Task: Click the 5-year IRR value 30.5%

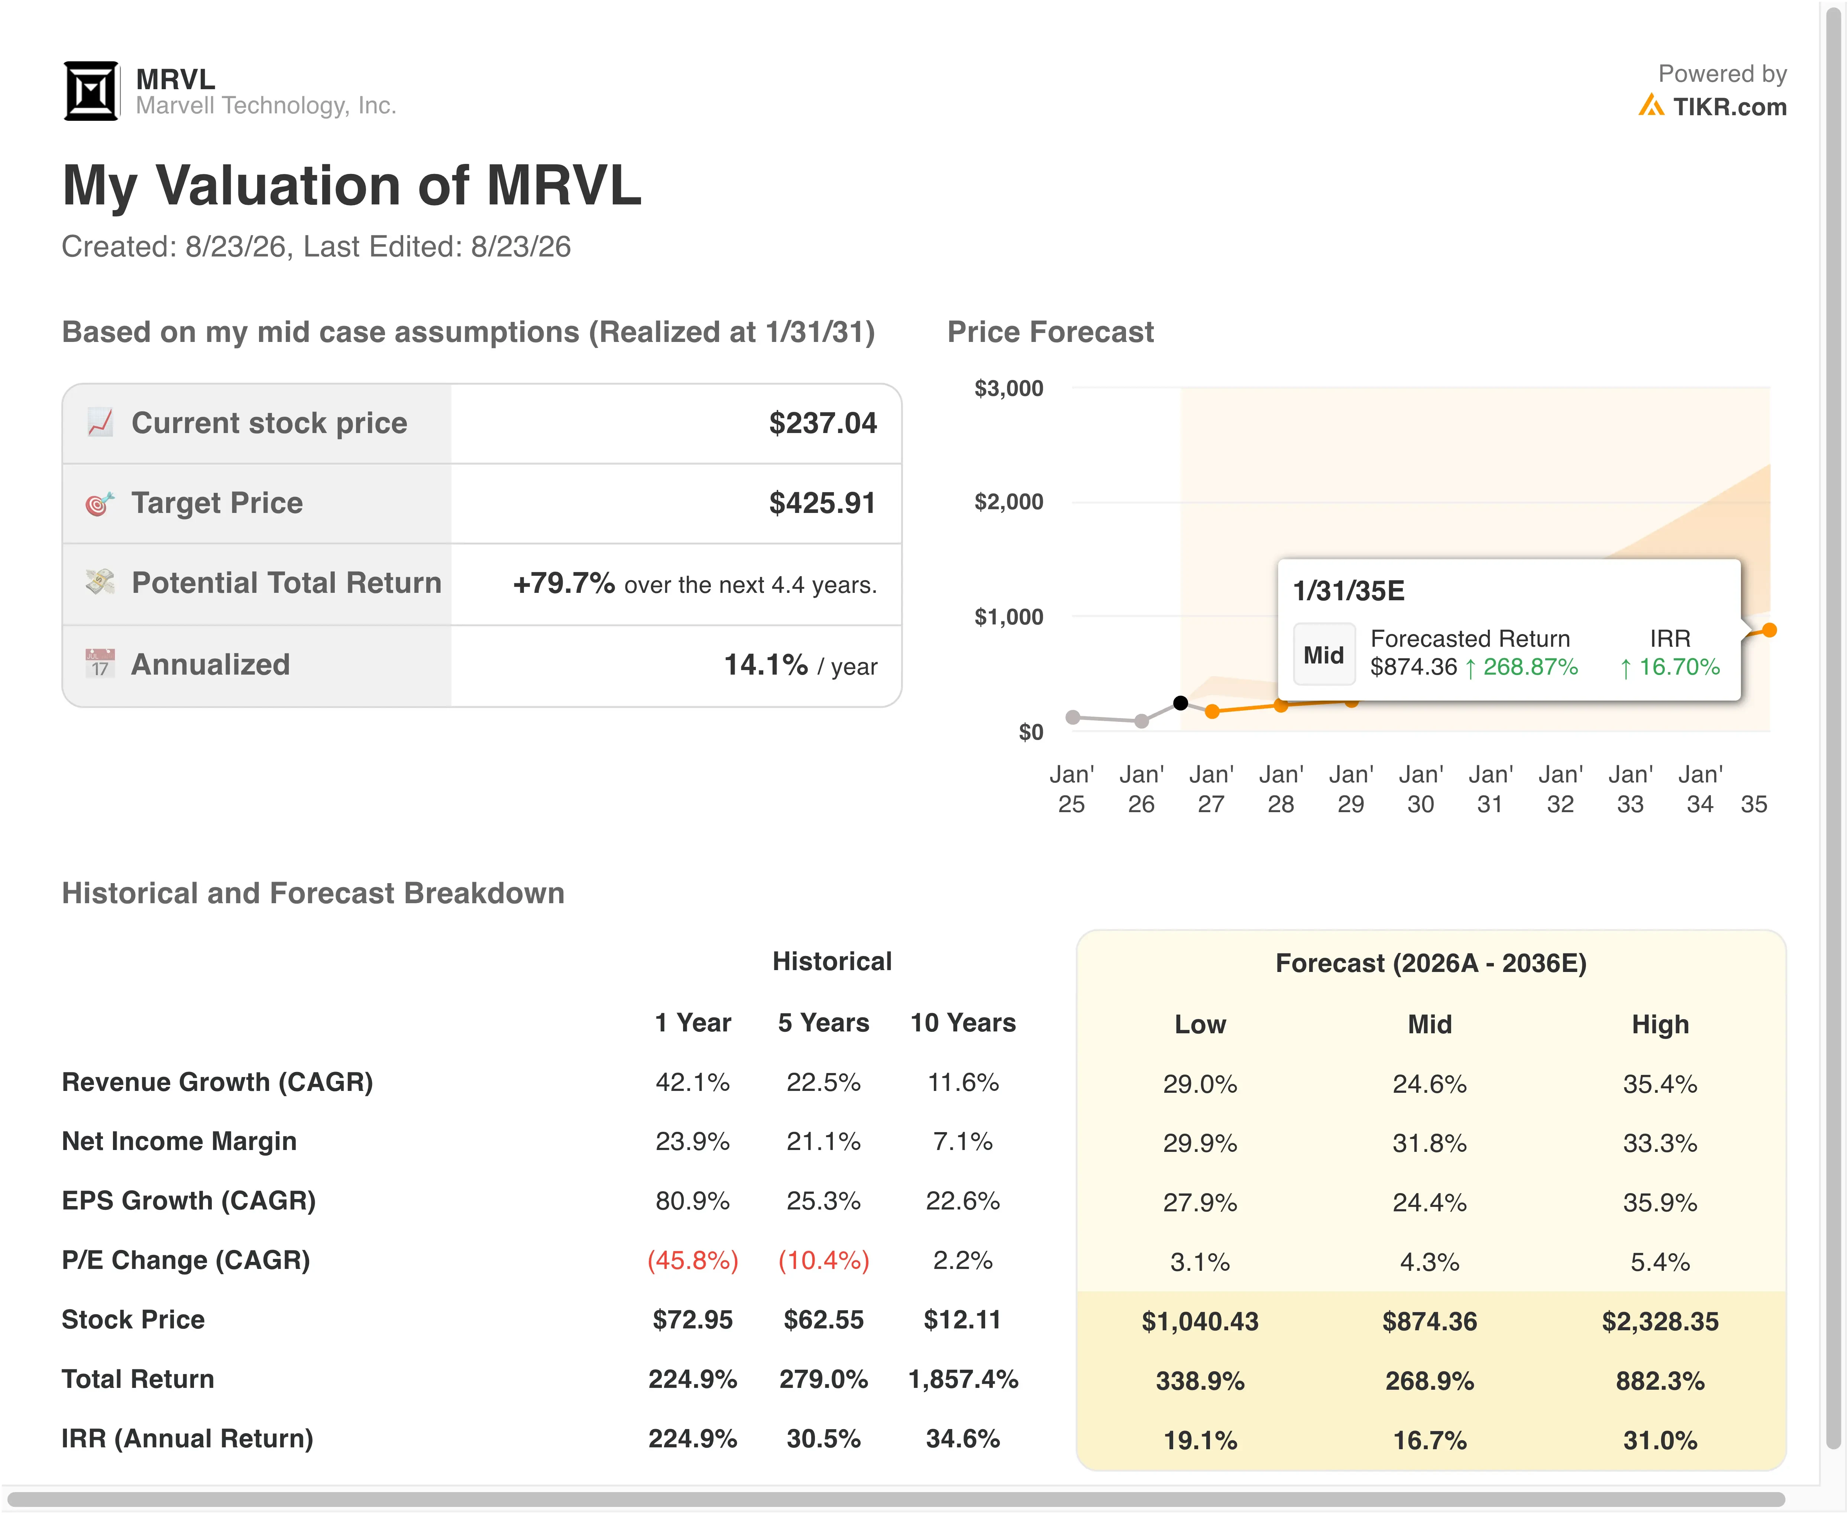Action: pos(823,1439)
